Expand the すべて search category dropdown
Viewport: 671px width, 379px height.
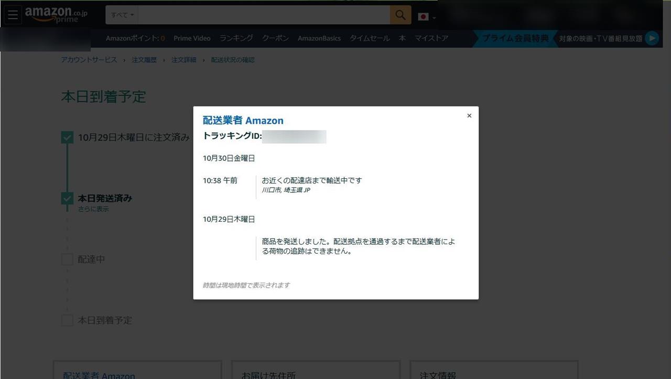click(x=123, y=15)
